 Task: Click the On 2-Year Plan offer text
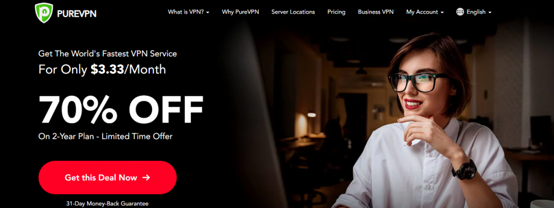[x=105, y=137]
